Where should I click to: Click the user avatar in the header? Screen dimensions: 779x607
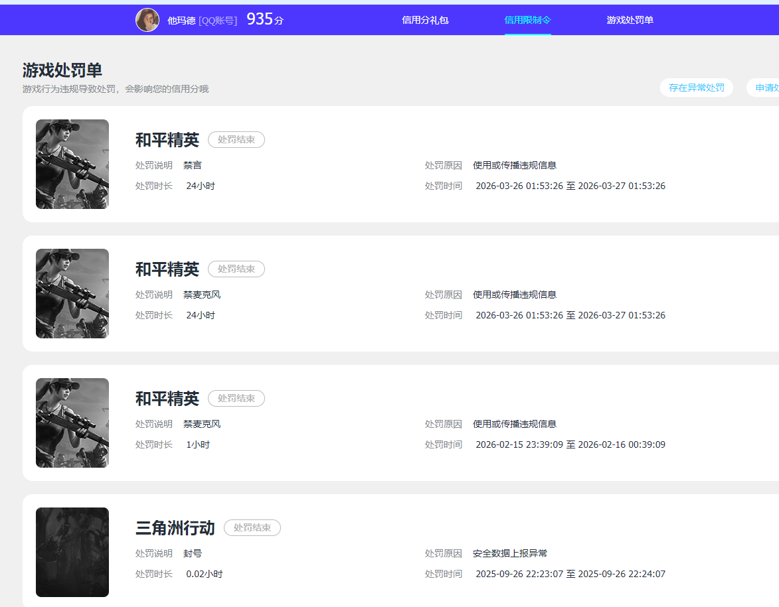coord(147,20)
